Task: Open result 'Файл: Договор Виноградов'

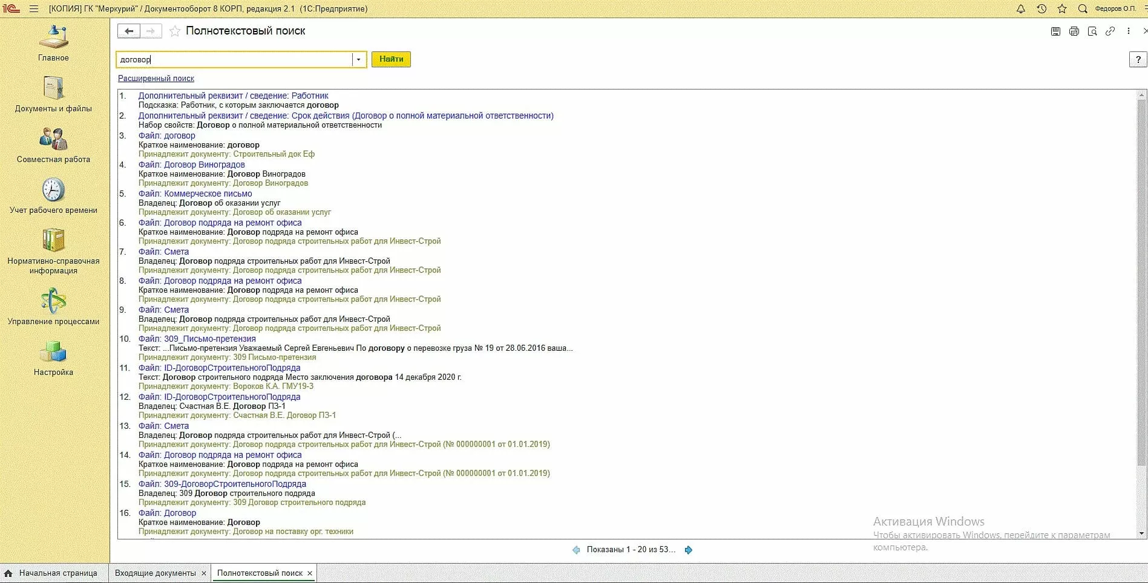Action: [191, 164]
